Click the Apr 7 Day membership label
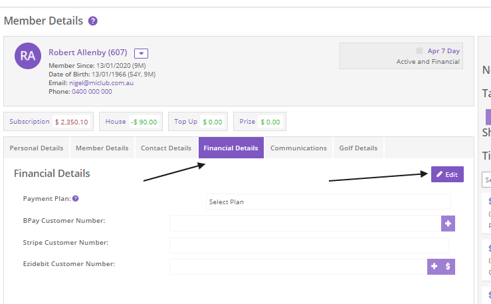The image size is (491, 304). coord(443,51)
